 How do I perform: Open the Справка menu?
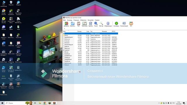click(97, 20)
